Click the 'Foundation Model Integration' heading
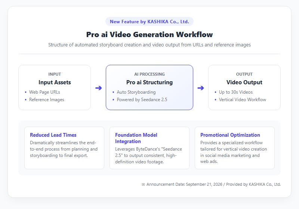The height and width of the screenshot is (209, 299). point(136,138)
